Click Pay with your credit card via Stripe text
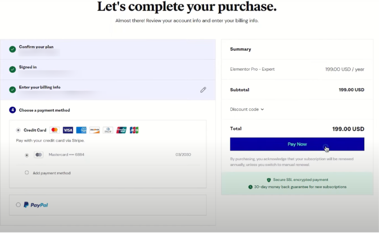Image resolution: width=379 pixels, height=233 pixels. coord(50,140)
